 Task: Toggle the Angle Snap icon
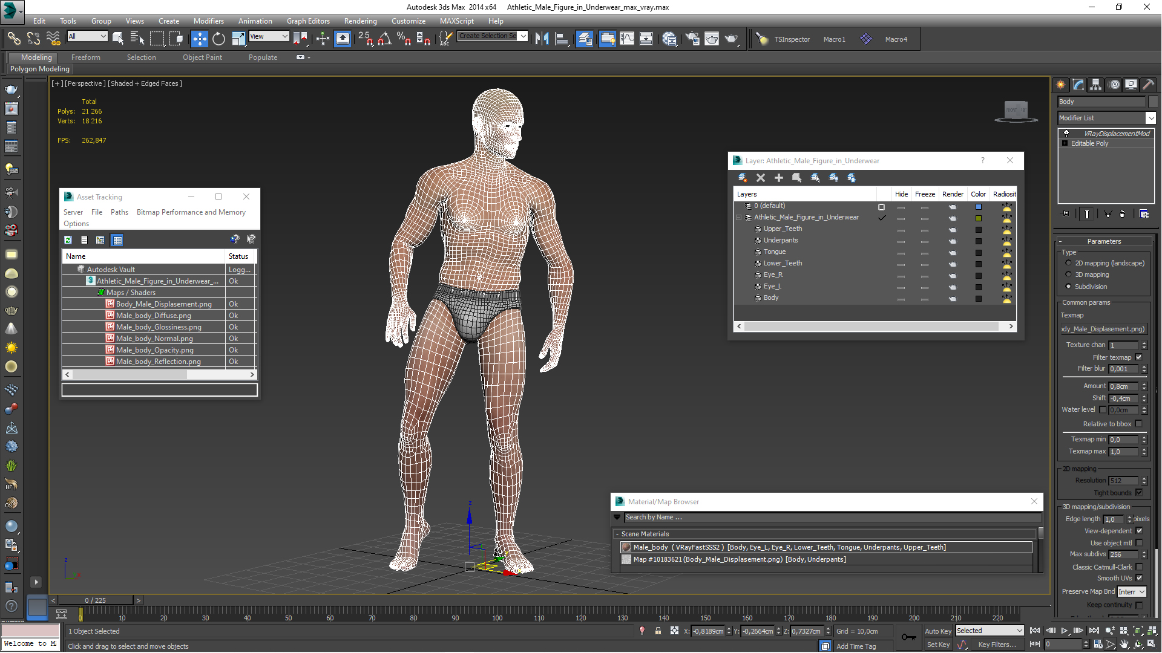(384, 39)
